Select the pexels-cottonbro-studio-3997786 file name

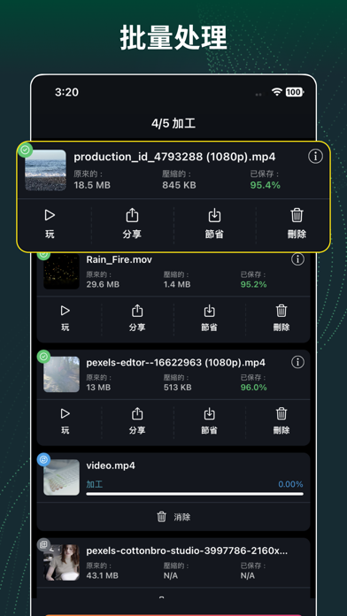click(x=187, y=551)
